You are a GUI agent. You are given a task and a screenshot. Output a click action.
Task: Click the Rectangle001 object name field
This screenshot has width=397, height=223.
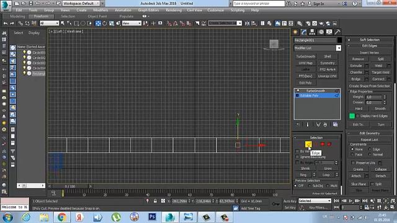tap(315, 40)
